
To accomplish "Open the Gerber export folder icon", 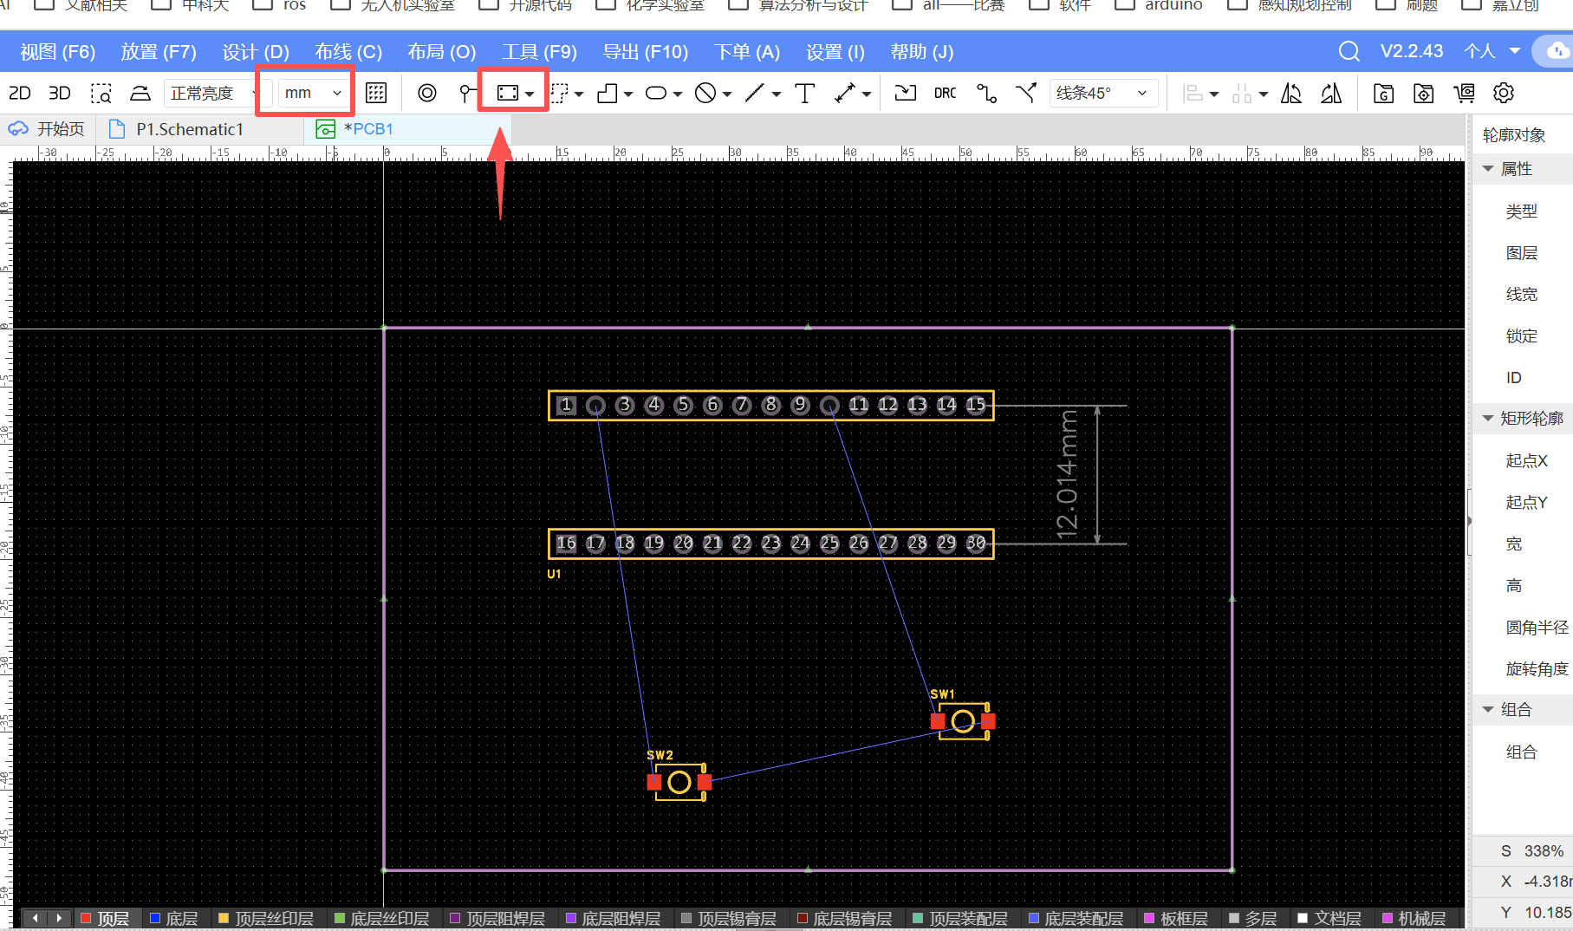I will 1384,93.
